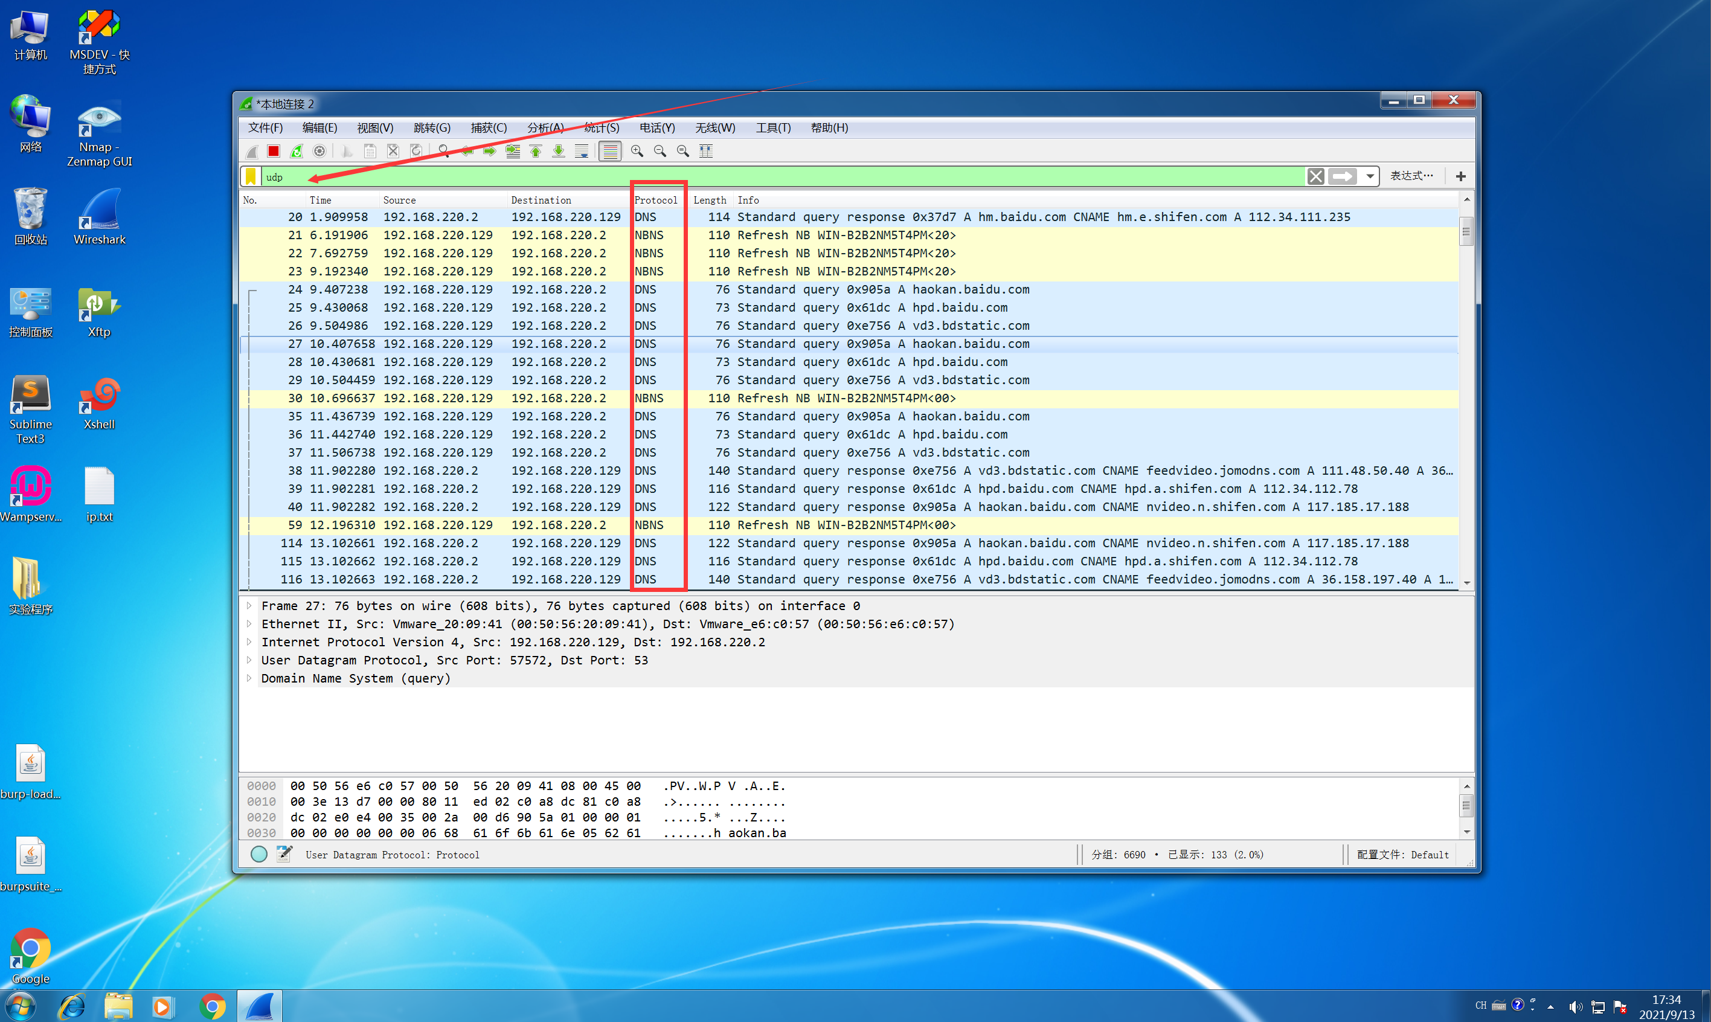1711x1022 pixels.
Task: Click the close capture file icon
Action: pos(393,152)
